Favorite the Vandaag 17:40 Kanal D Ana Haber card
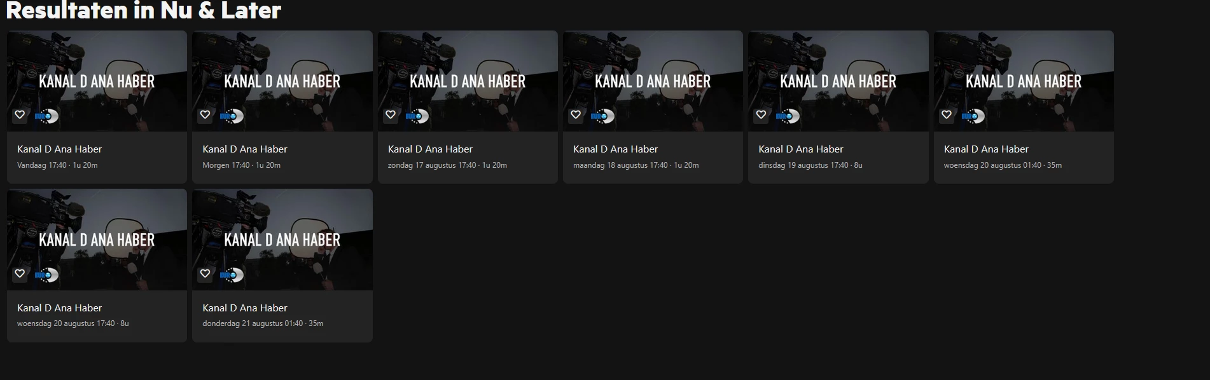This screenshot has width=1210, height=380. tap(20, 115)
